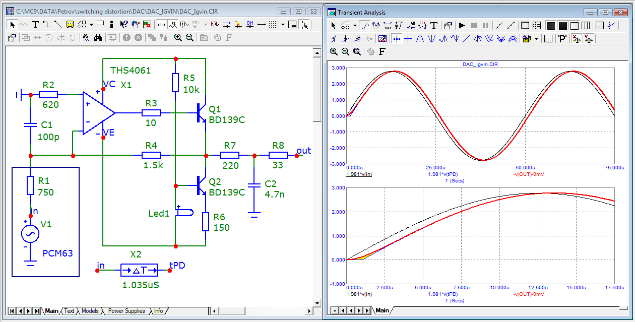
Task: Toggle vertical grid lines in plot
Action: click(x=551, y=26)
